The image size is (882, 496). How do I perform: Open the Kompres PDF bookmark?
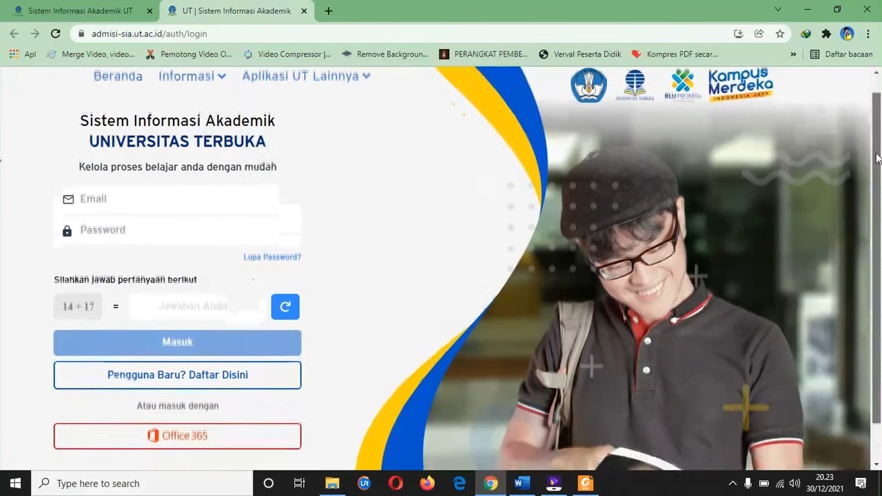tap(675, 54)
